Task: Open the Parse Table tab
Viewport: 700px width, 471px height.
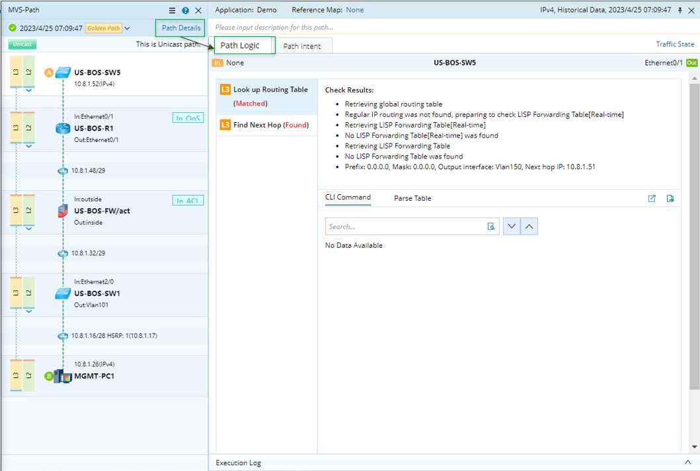Action: 412,198
